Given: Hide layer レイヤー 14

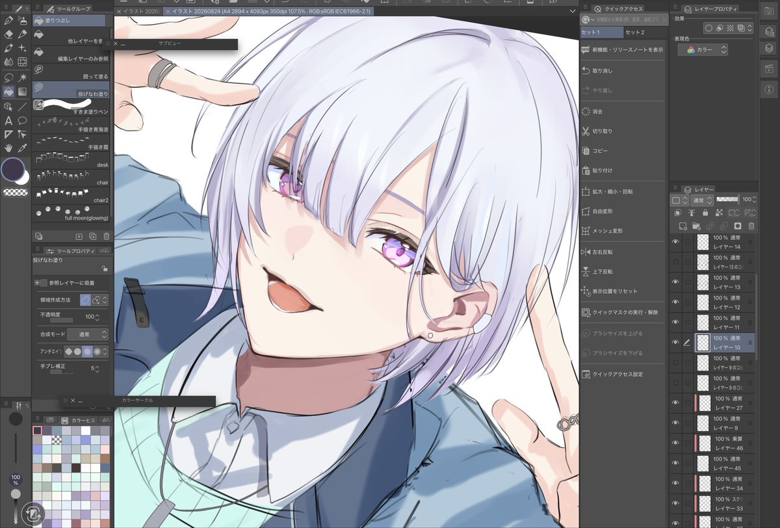Looking at the screenshot, I should coord(675,242).
